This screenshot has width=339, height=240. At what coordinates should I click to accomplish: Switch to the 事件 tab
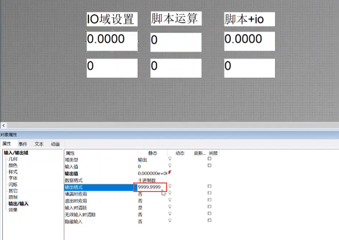point(23,144)
